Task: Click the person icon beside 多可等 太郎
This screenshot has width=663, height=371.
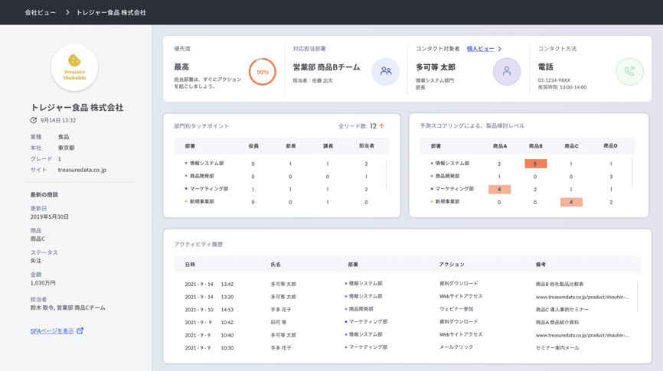Action: [507, 71]
